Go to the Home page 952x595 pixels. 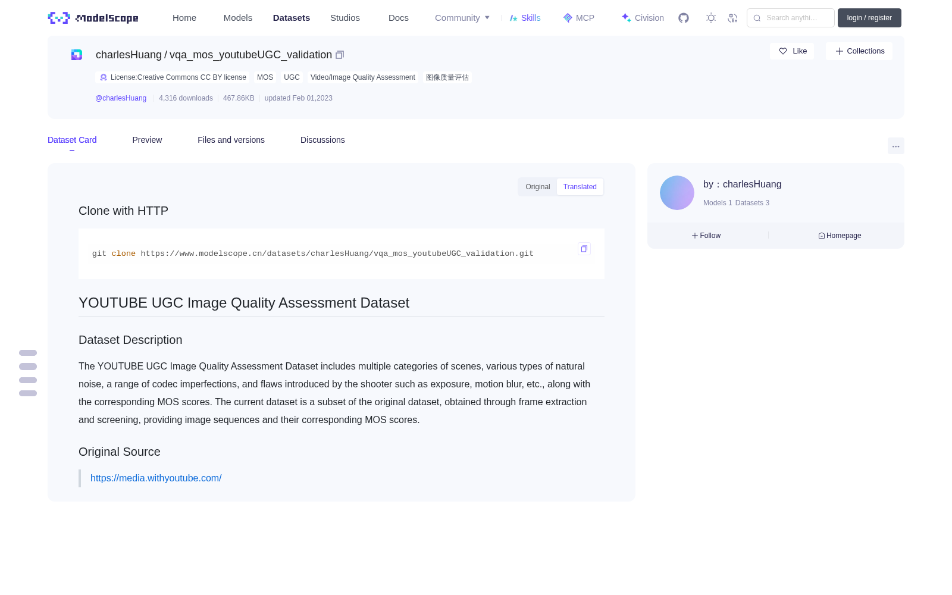tap(184, 18)
